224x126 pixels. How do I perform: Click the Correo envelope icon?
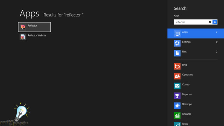177,86
